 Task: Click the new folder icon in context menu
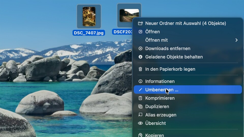point(140,23)
